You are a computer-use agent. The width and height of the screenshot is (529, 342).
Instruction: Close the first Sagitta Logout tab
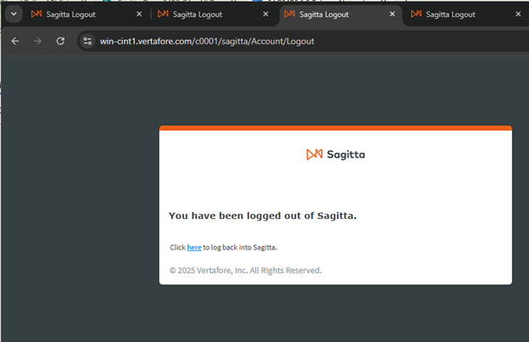coord(139,14)
